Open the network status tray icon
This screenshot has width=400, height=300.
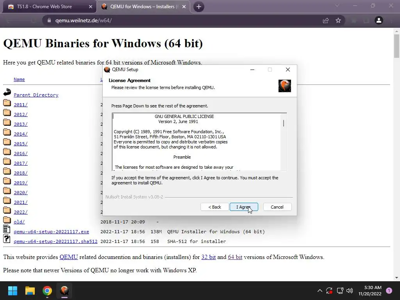(x=340, y=291)
